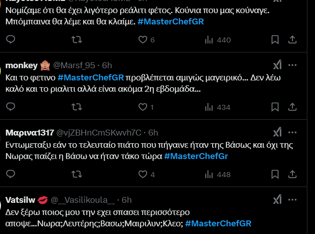Image resolution: width=315 pixels, height=234 pixels.
Task: View analytics for tweet with 448 views
Action: click(208, 174)
